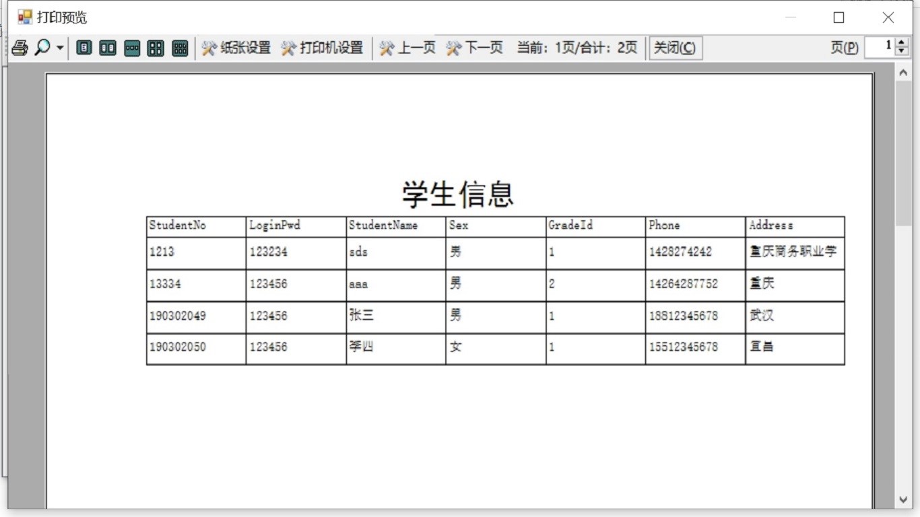Click the phone cell 14264287752
Image resolution: width=920 pixels, height=517 pixels.
pos(695,285)
